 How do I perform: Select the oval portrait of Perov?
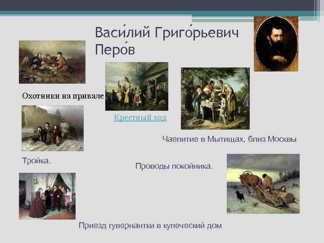[x=276, y=44]
